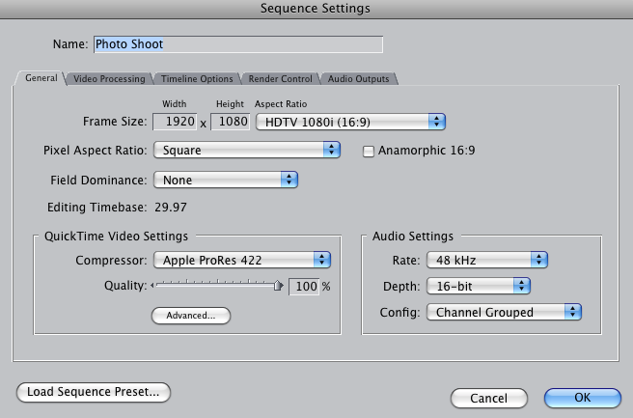Image resolution: width=633 pixels, height=418 pixels.
Task: Switch to the General tab
Action: coord(41,78)
